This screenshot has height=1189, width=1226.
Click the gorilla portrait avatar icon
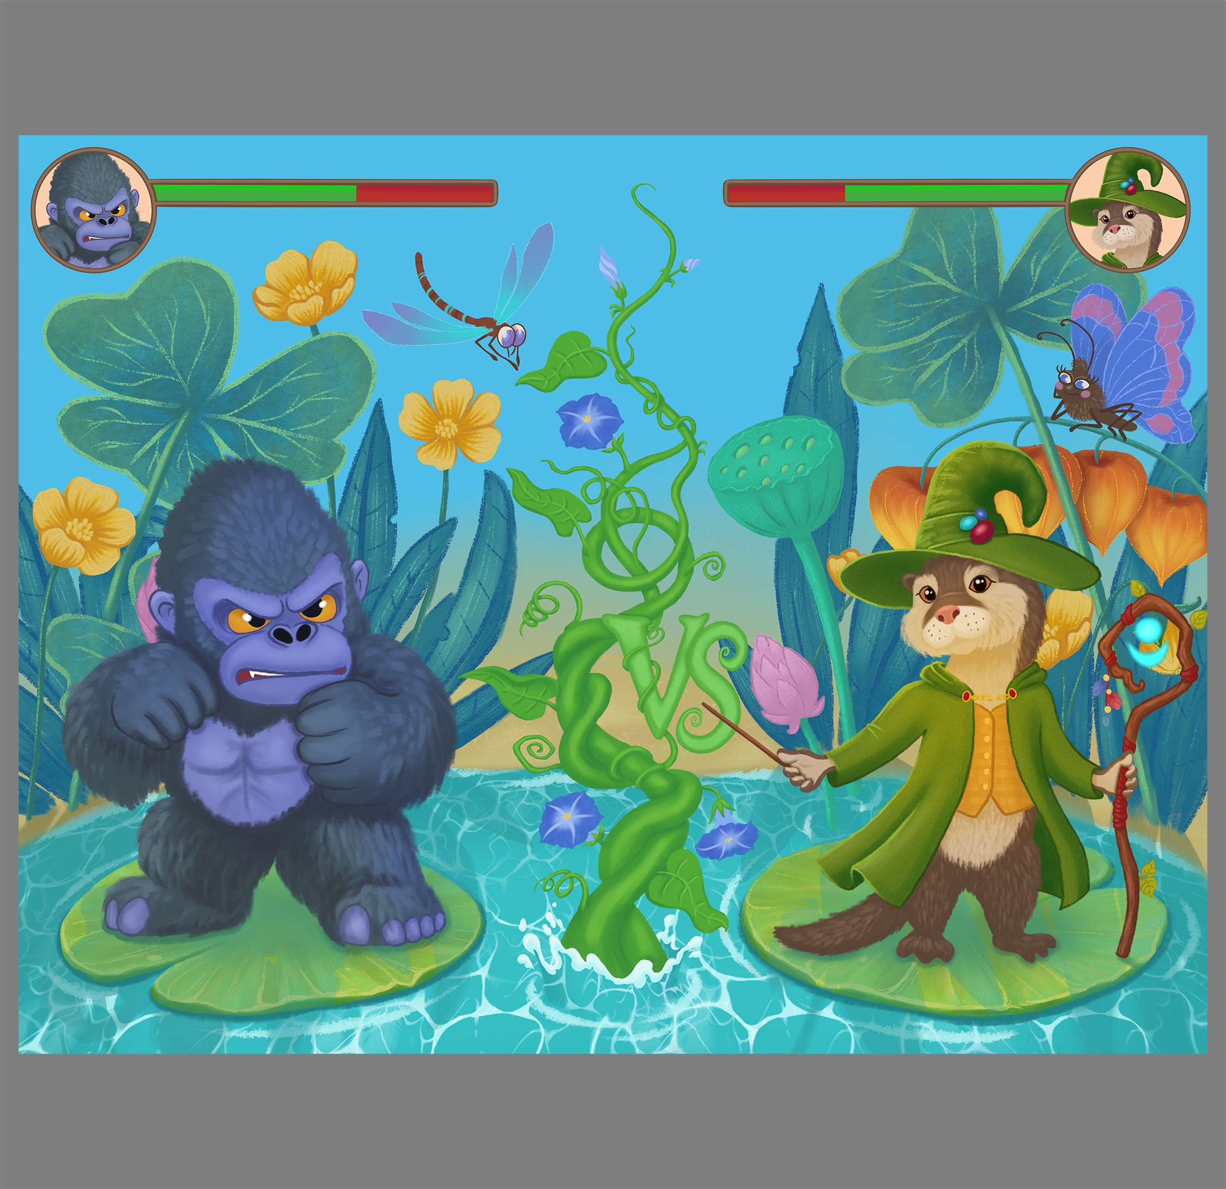tap(93, 210)
